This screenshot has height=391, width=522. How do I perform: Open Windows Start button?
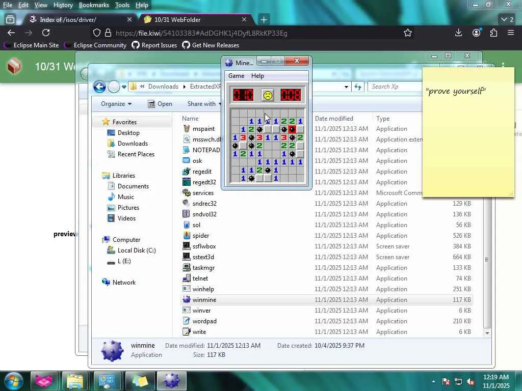[x=13, y=381]
